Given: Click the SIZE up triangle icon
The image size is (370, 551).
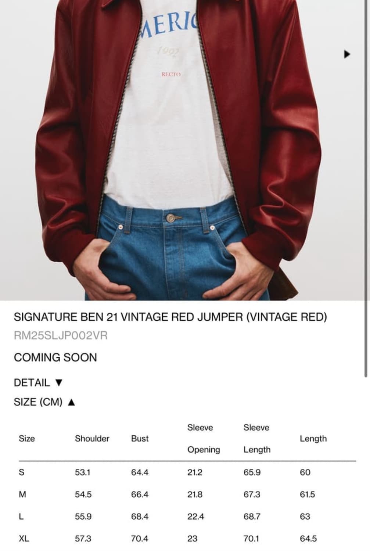Looking at the screenshot, I should (71, 402).
